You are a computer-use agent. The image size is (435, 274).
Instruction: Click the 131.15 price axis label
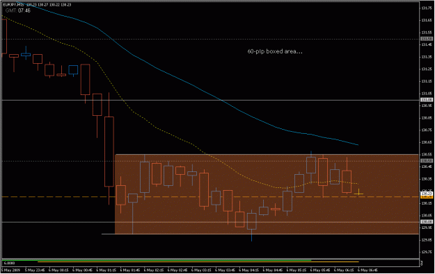427,81
